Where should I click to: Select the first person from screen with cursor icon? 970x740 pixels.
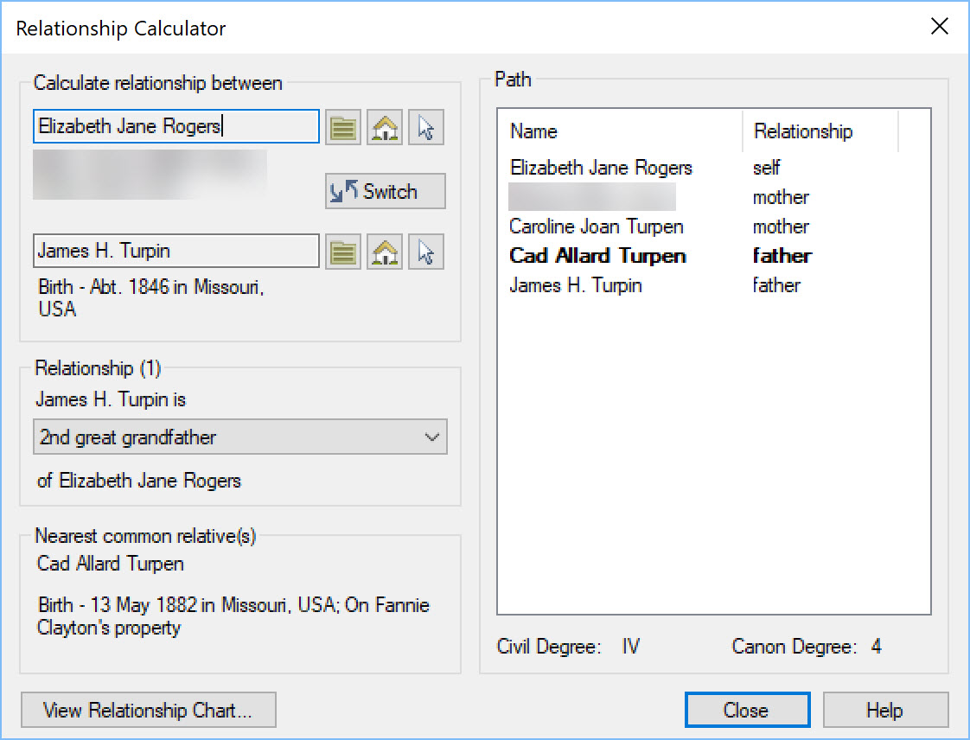tap(425, 126)
